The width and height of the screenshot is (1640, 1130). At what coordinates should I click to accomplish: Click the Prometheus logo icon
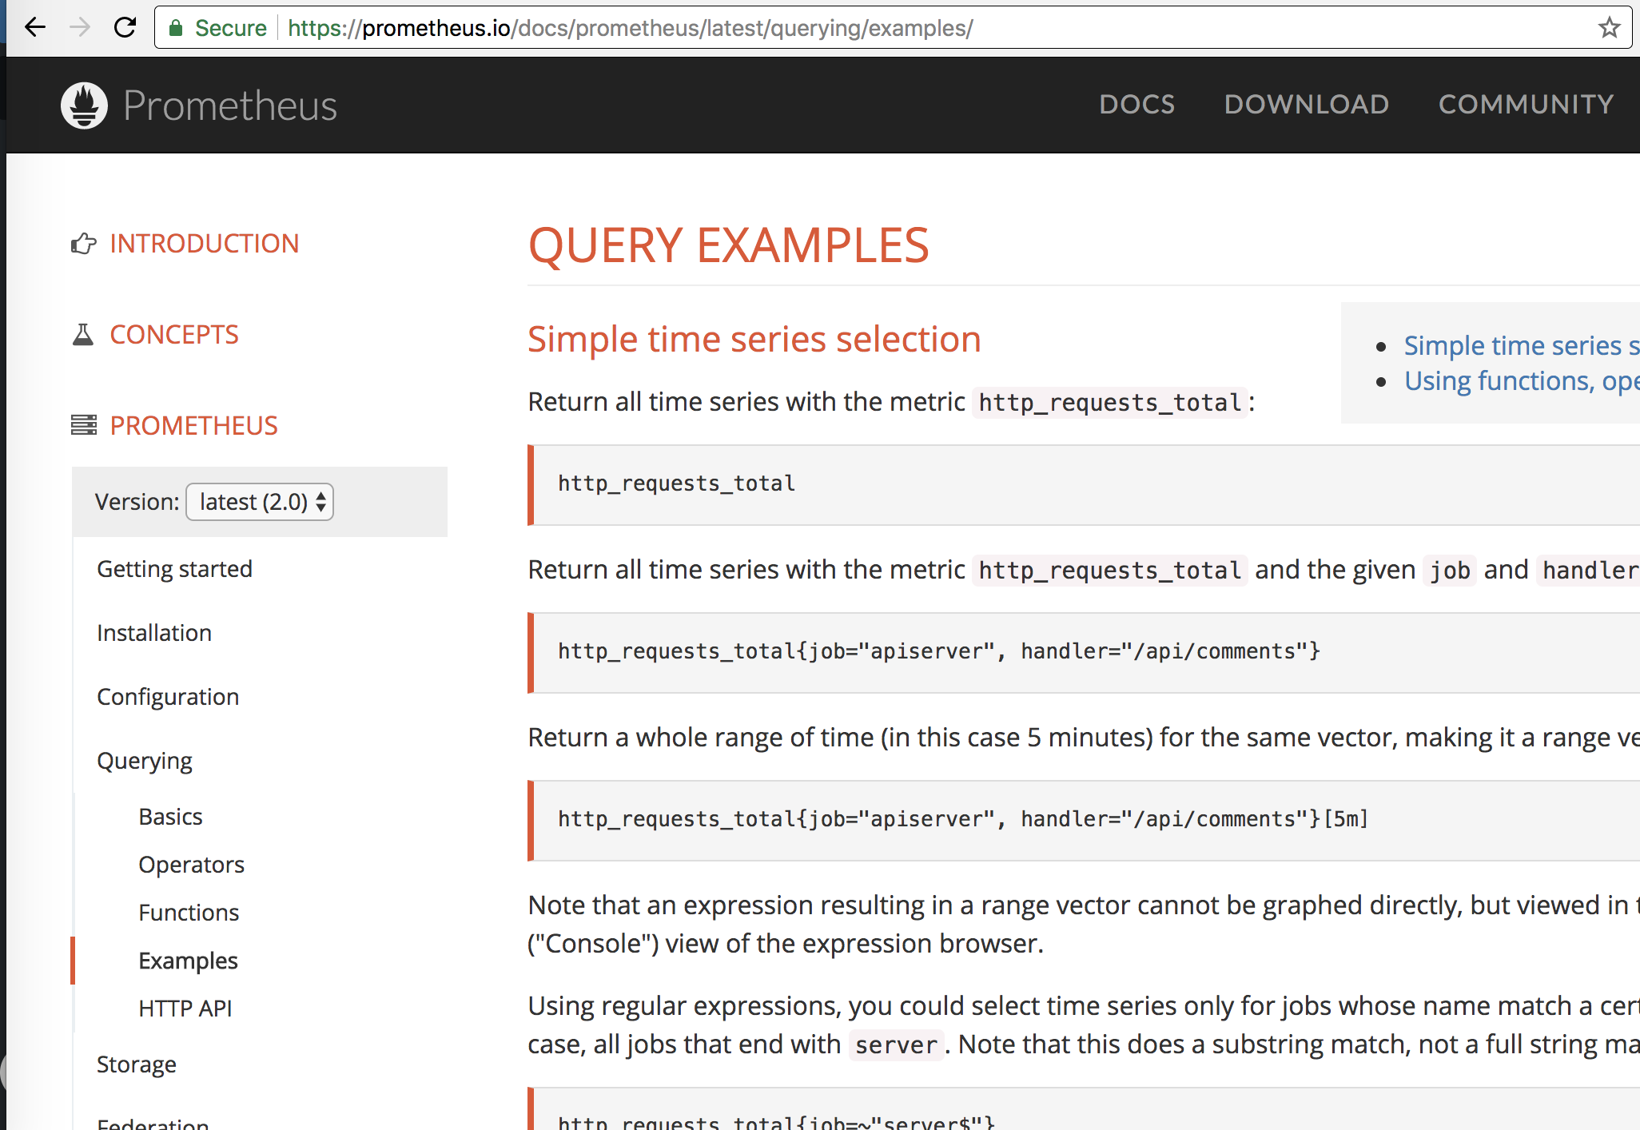point(84,104)
